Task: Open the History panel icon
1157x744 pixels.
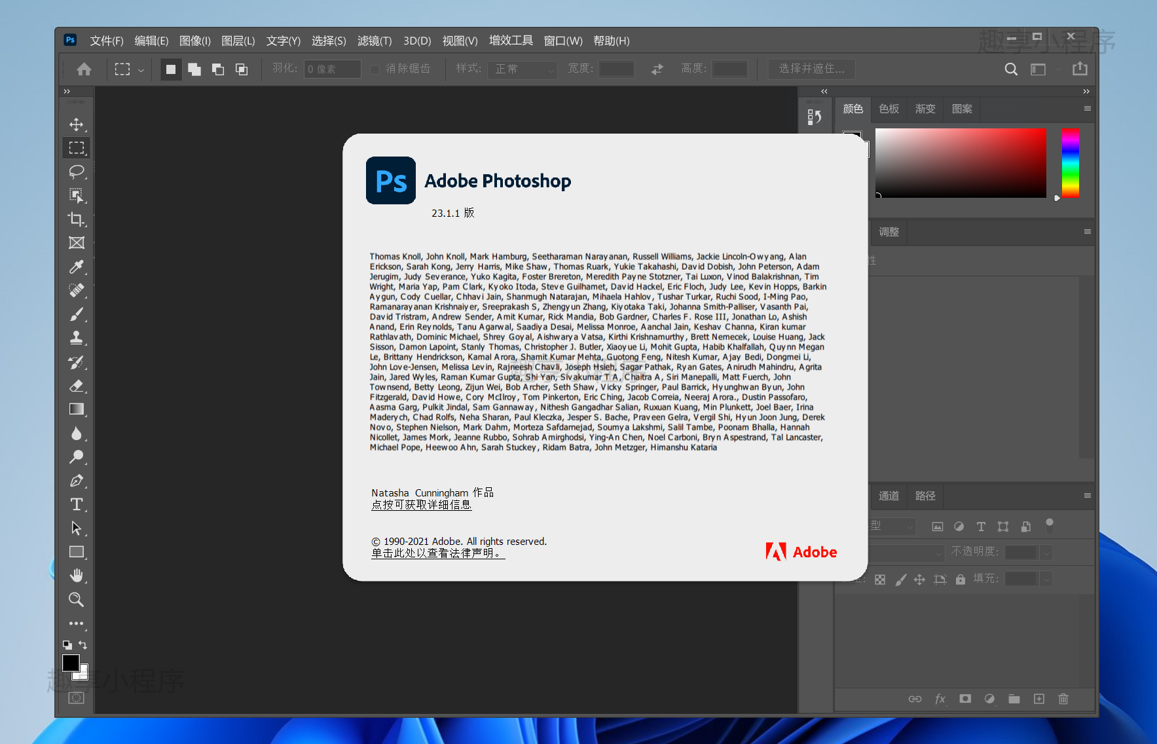Action: pyautogui.click(x=815, y=117)
